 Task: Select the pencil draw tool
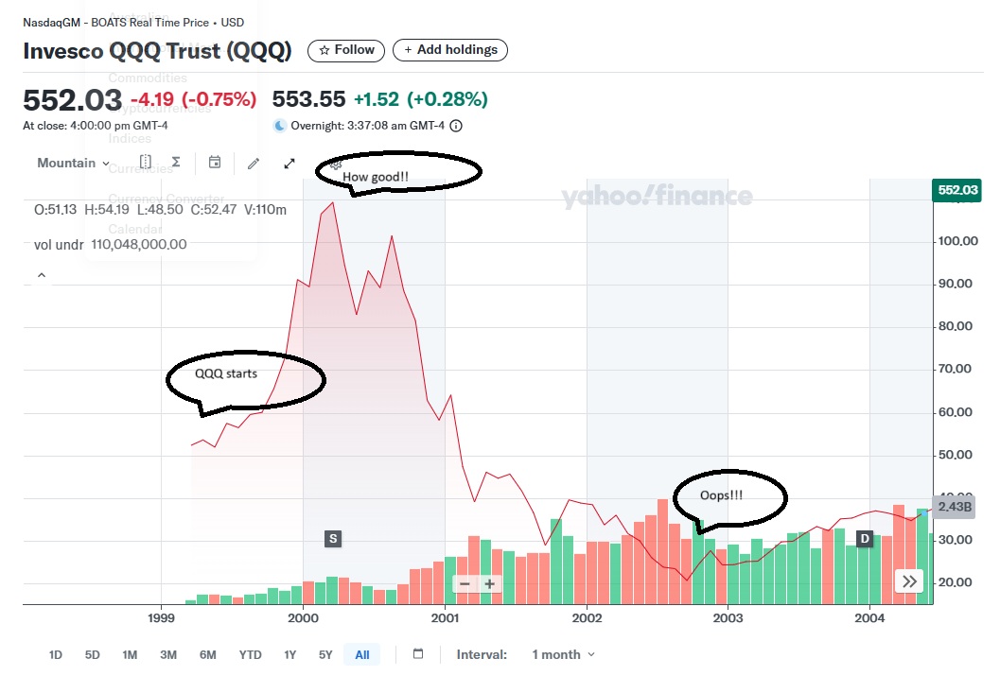coord(254,164)
